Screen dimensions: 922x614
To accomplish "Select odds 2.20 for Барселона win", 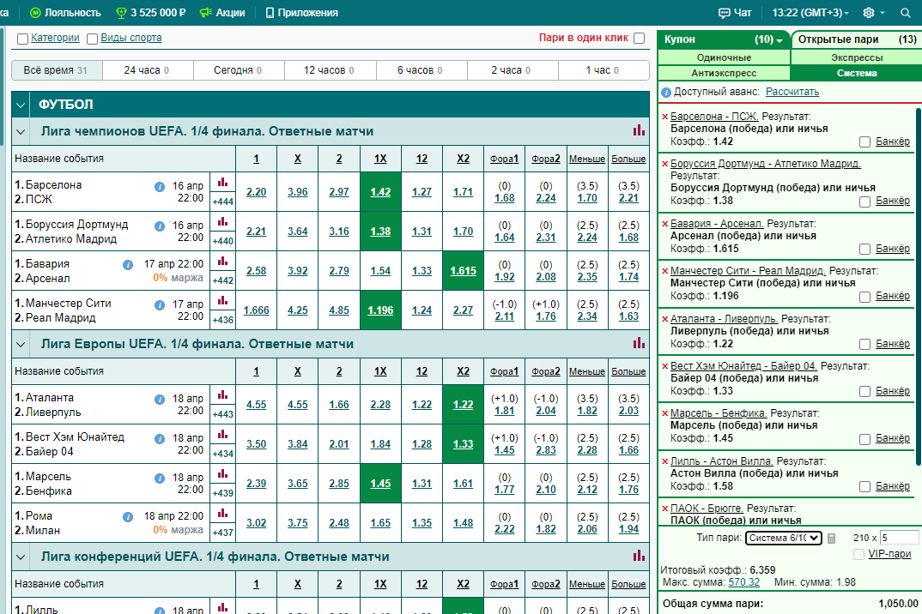I will (257, 191).
